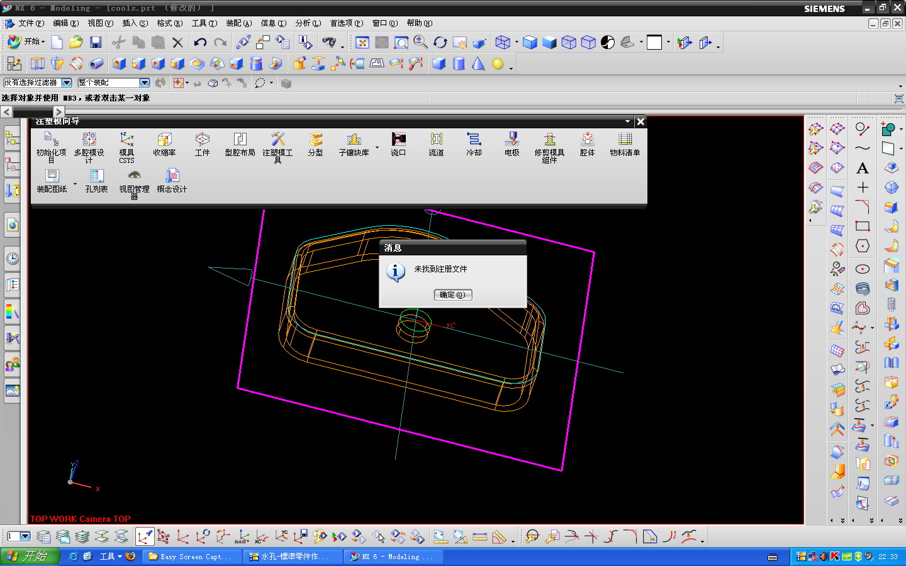Click the 分型 parting tool icon

click(x=315, y=140)
